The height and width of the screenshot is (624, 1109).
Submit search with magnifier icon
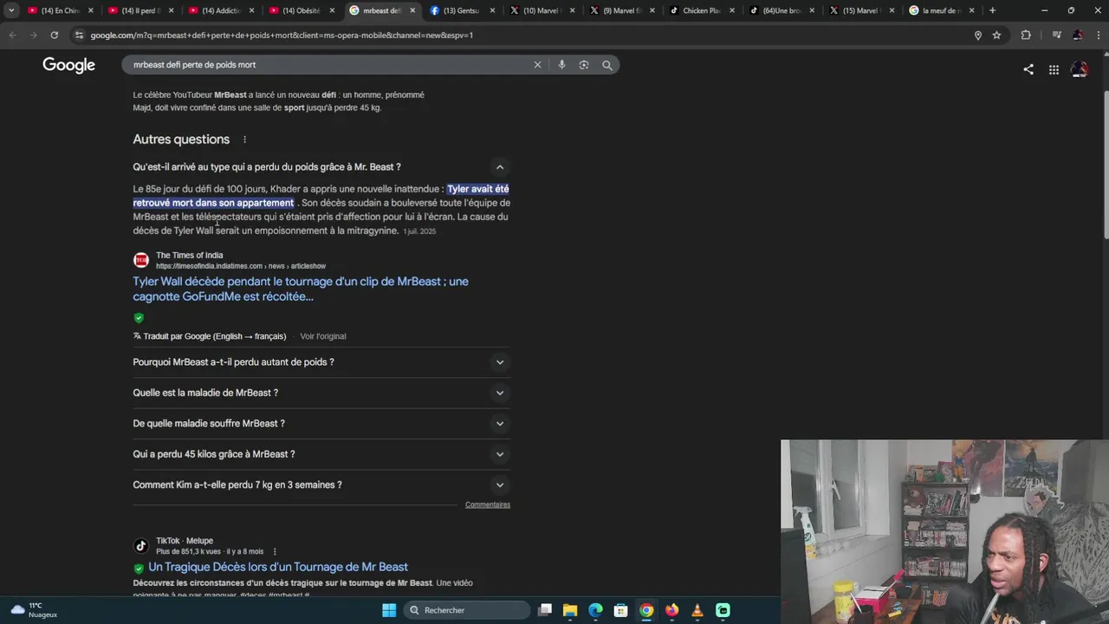coord(607,65)
